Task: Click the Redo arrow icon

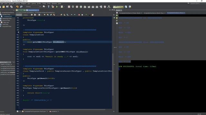Action: click(x=21, y=7)
